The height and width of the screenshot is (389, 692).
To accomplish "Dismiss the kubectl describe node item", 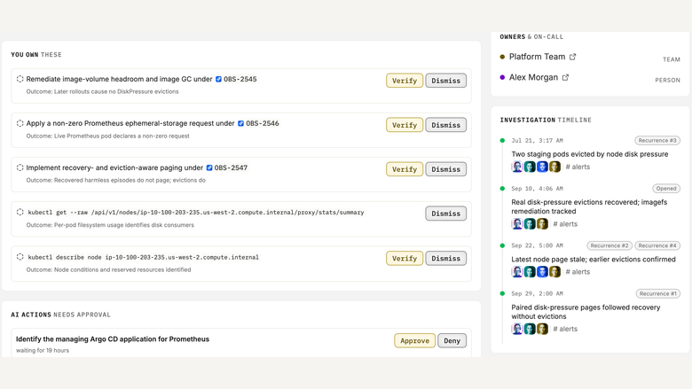I will coord(445,258).
